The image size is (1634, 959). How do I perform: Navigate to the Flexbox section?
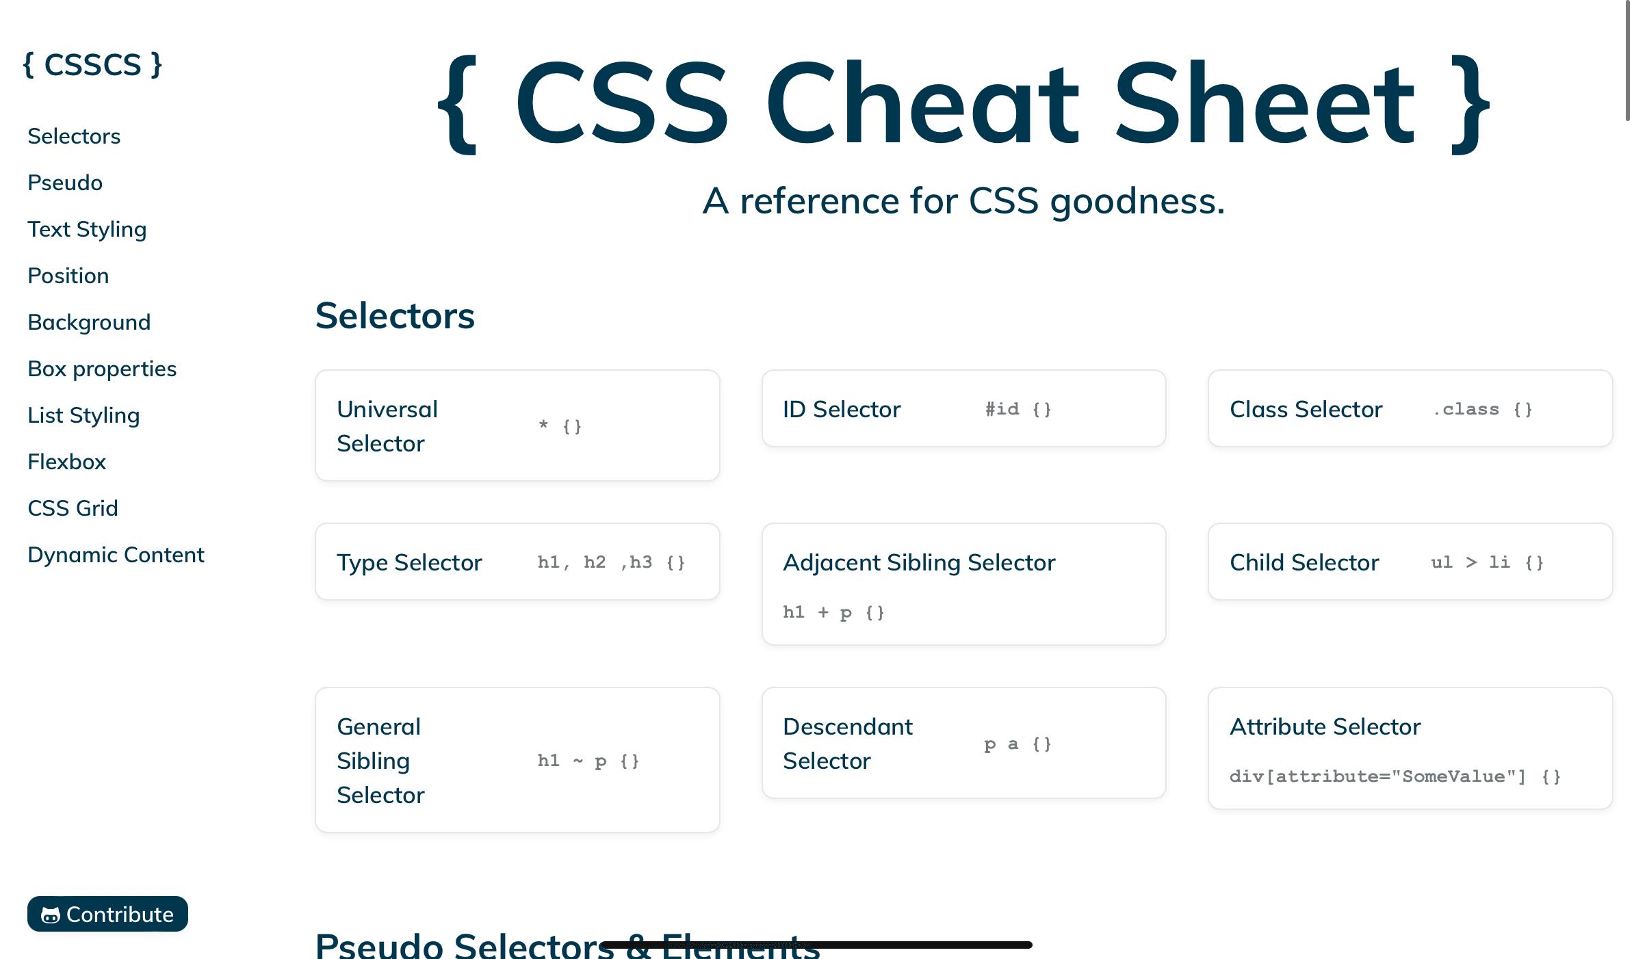[x=65, y=461]
